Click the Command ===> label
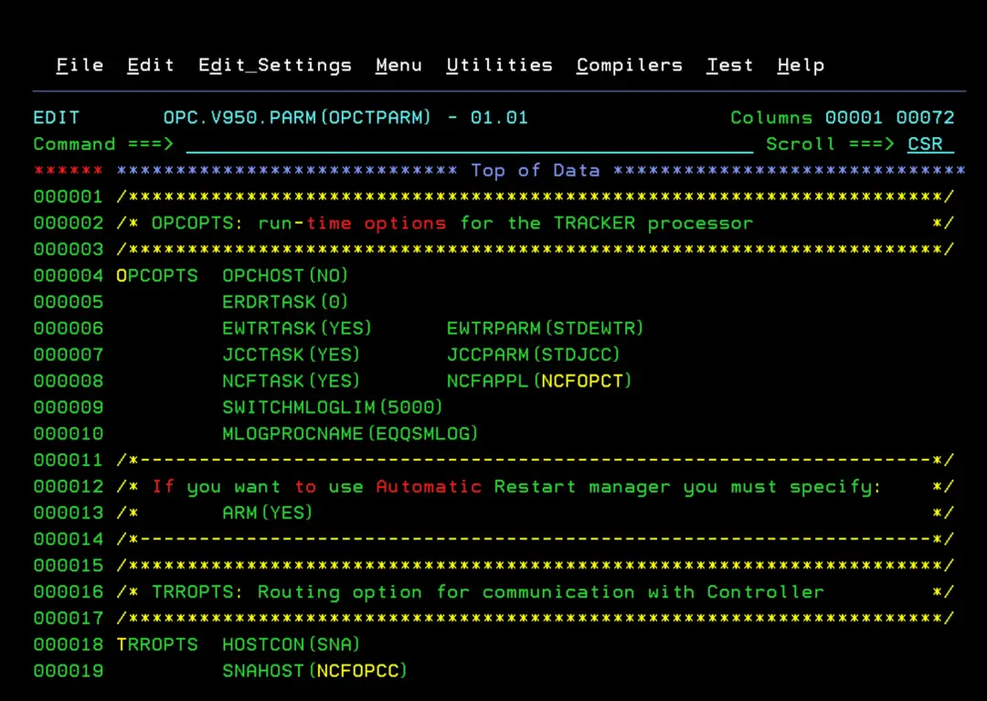Screen dimensions: 987x701 103,144
